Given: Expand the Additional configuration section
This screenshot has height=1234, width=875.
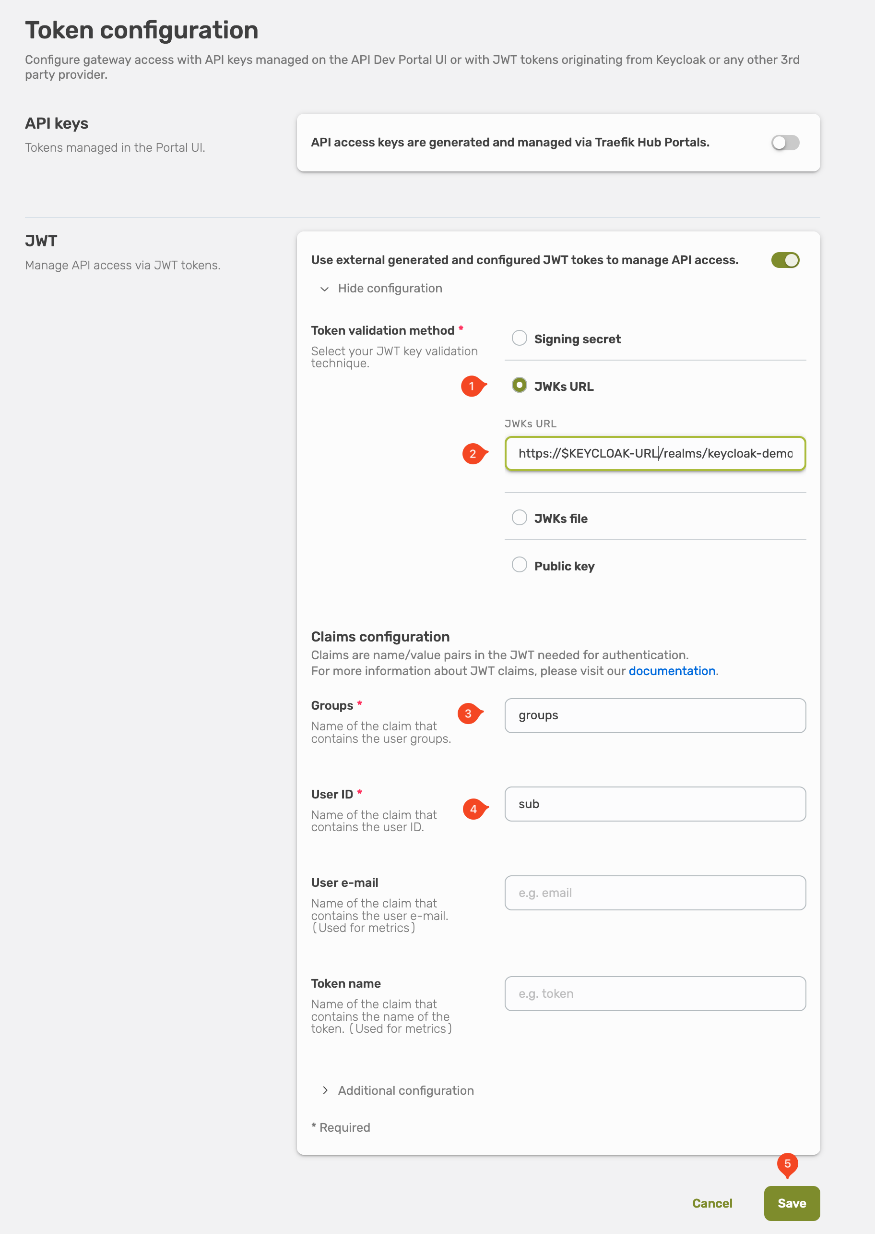Looking at the screenshot, I should [405, 1090].
